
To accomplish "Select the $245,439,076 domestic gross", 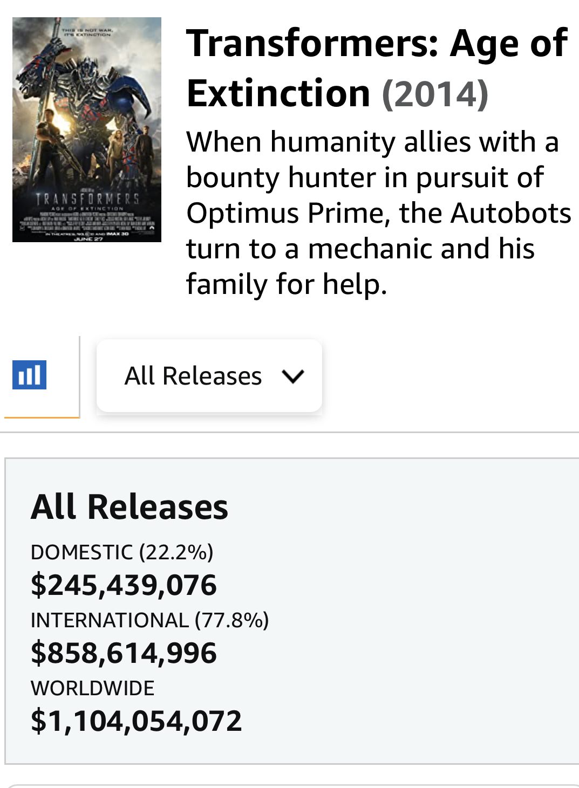I will 124,585.
